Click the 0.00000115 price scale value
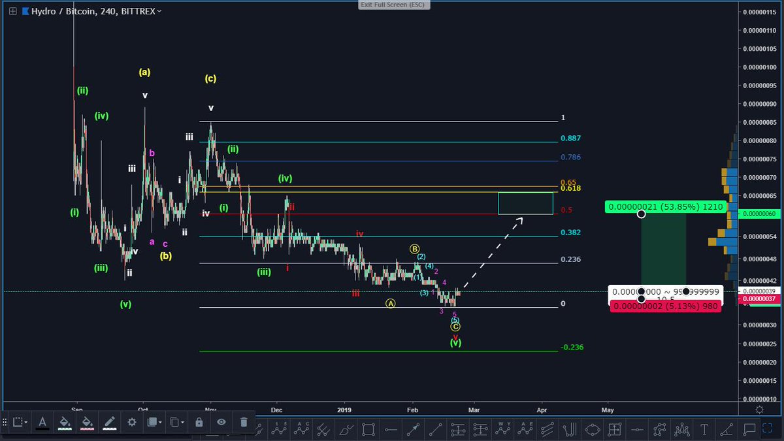The image size is (784, 441). (760, 11)
